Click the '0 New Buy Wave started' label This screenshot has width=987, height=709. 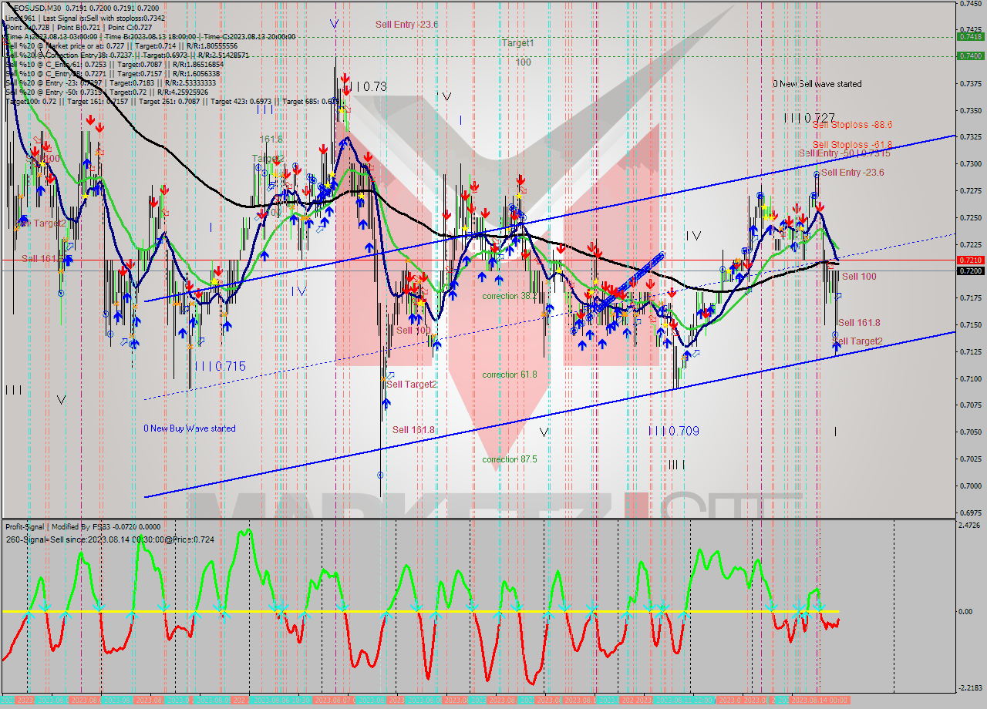coord(190,428)
